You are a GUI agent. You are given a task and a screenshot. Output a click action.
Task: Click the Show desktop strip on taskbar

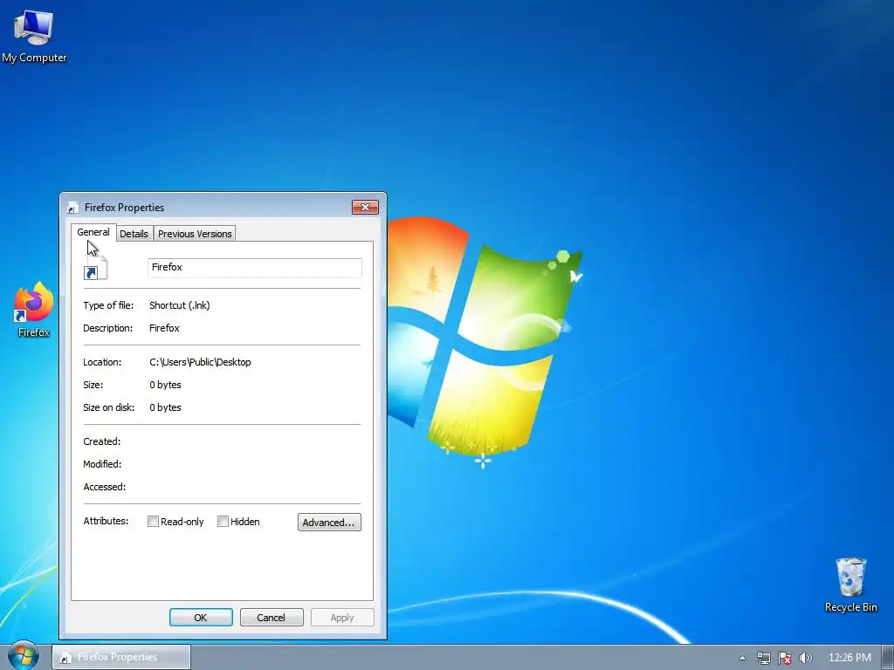coord(888,658)
